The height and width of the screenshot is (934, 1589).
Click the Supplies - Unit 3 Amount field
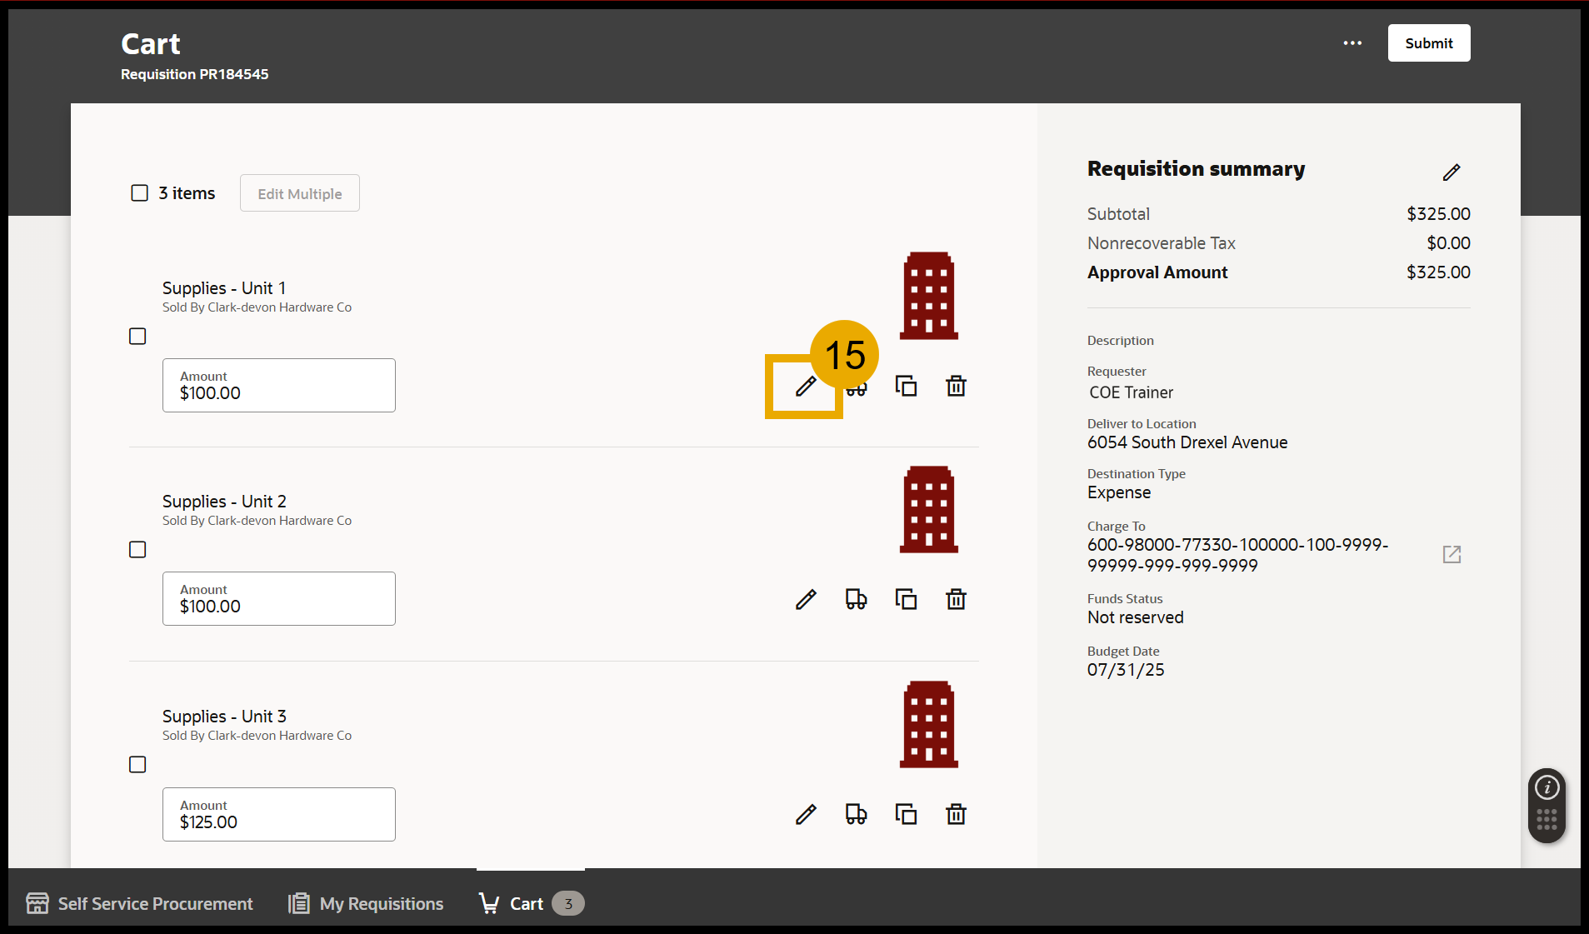click(278, 815)
